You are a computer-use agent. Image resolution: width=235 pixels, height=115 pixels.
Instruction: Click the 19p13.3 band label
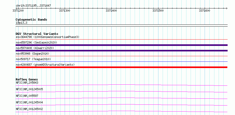pos(21,23)
